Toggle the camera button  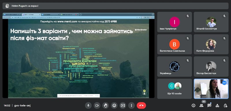(97, 106)
